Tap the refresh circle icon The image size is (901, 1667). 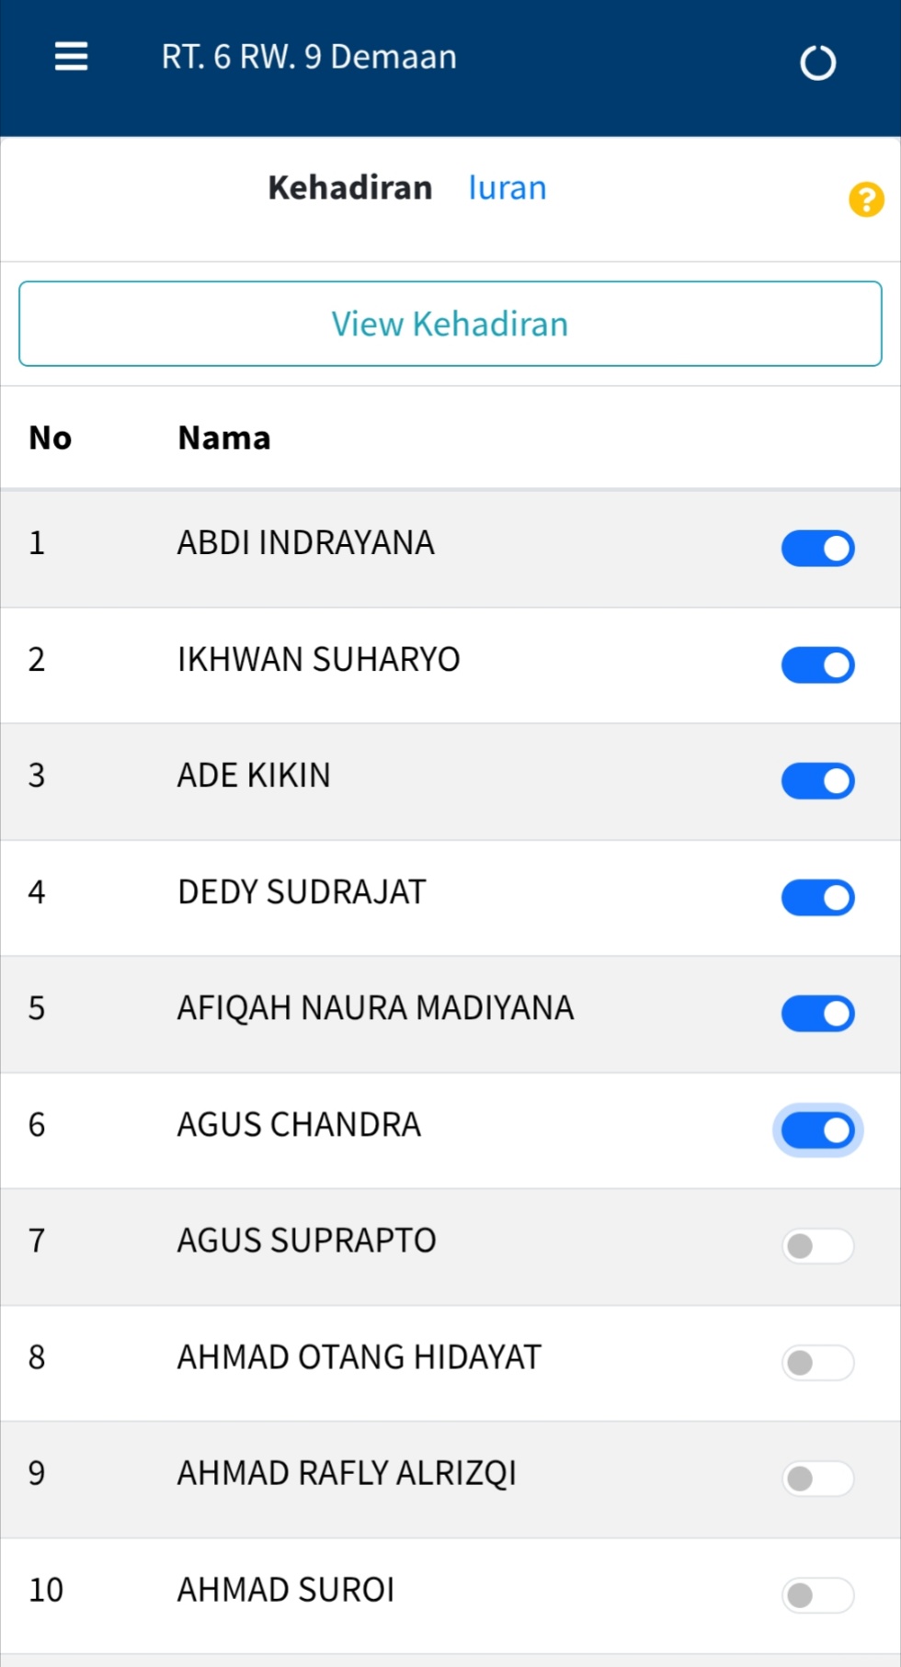pos(817,62)
